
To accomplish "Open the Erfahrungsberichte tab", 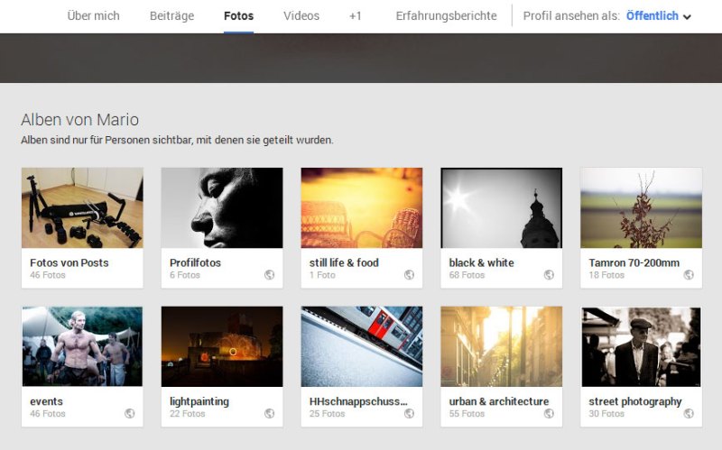I will click(446, 16).
